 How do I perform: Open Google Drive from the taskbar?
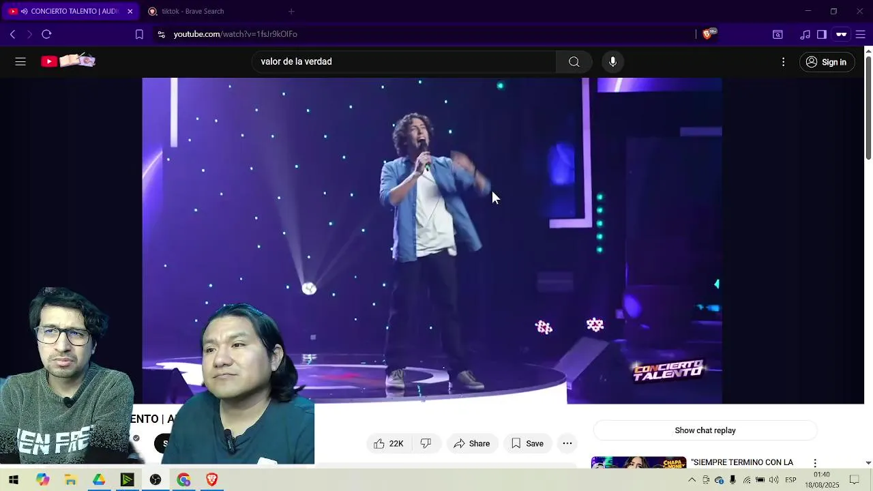pyautogui.click(x=99, y=480)
